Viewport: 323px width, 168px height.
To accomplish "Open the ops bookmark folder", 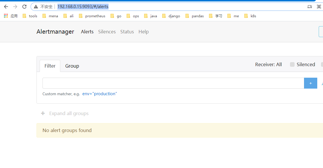I will (133, 16).
